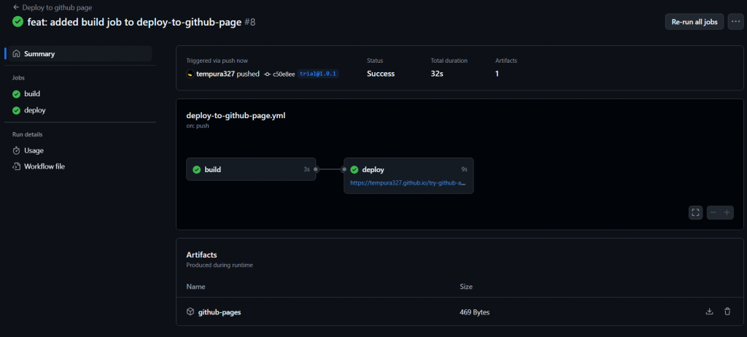Click green check on build graph node
The image size is (747, 337).
point(196,170)
